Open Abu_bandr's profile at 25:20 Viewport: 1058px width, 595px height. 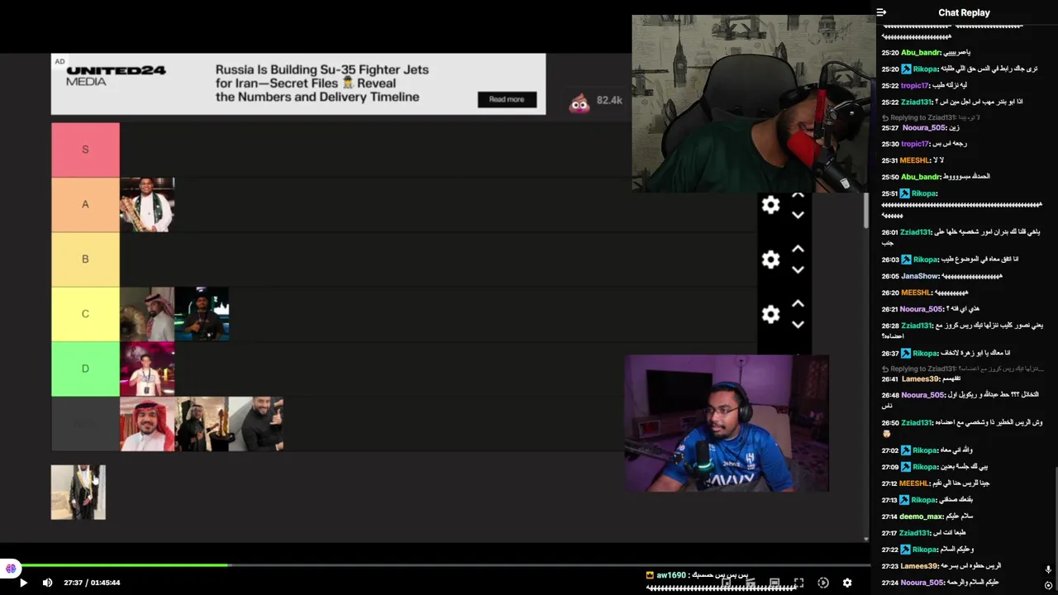921,53
